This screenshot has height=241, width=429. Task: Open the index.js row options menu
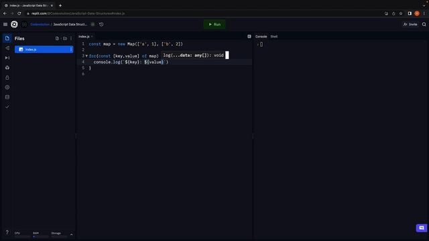tap(71, 50)
